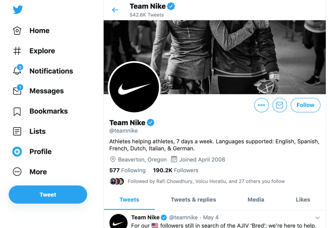332x228 pixels.
Task: Open the Messages envelope in sidebar
Action: [x=17, y=91]
